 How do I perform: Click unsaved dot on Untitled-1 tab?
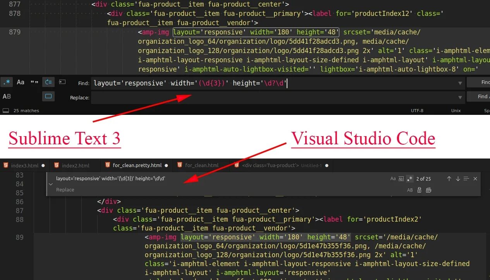[327, 166]
